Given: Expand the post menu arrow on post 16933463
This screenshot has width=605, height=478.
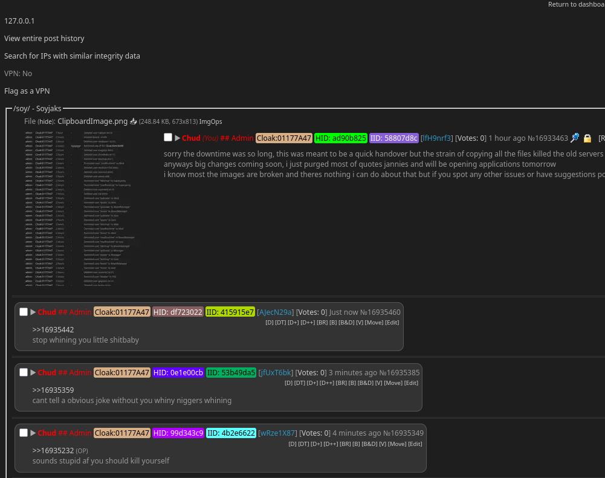Looking at the screenshot, I should pos(178,138).
